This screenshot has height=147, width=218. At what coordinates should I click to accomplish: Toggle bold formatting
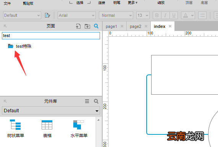tap(157, 15)
